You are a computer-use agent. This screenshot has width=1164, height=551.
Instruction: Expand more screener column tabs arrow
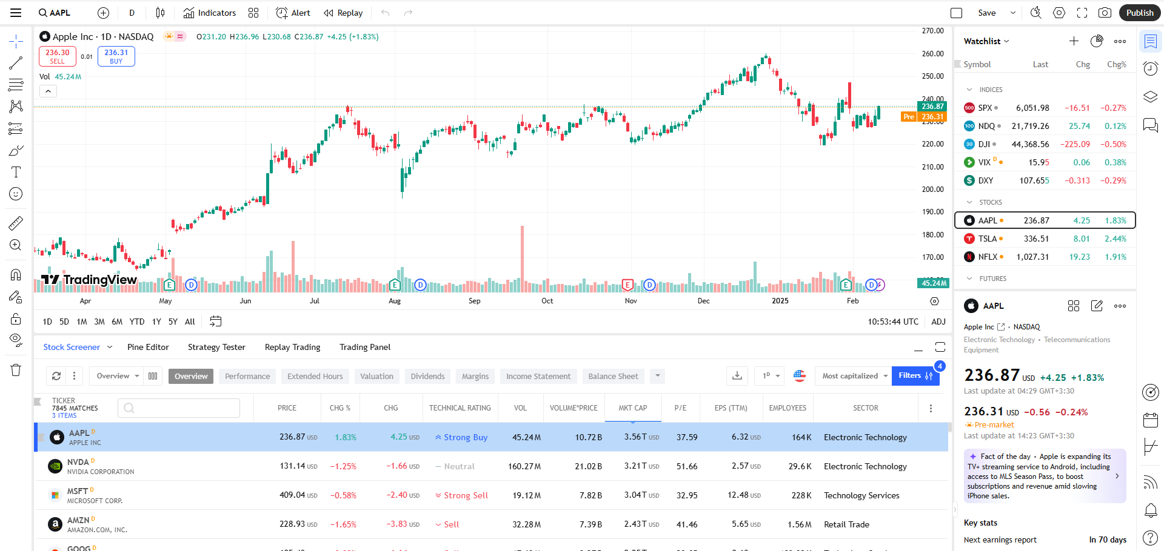point(657,376)
